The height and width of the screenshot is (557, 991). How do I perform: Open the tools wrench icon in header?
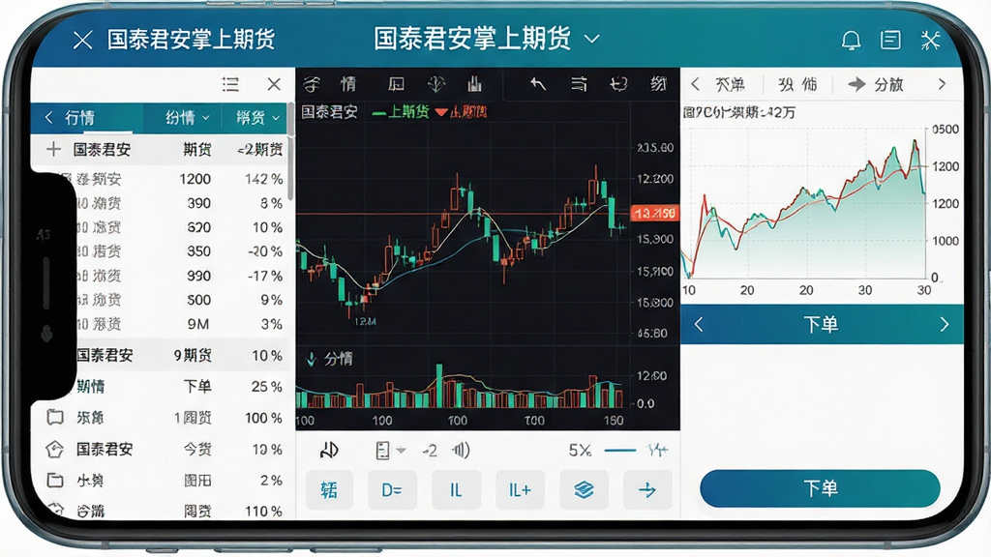point(930,41)
